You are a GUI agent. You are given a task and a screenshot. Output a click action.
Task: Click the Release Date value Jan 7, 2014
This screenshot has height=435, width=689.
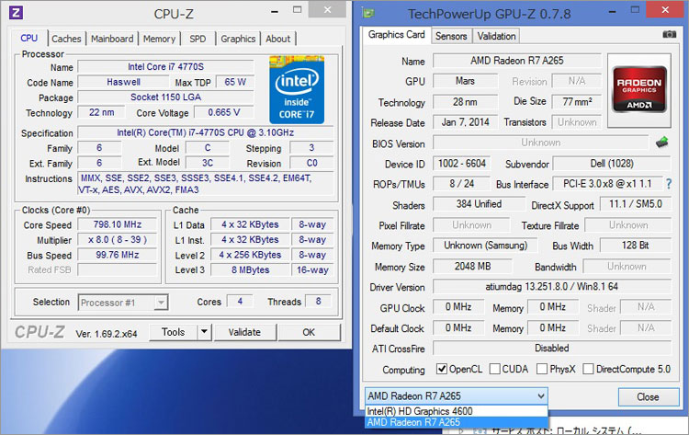466,122
